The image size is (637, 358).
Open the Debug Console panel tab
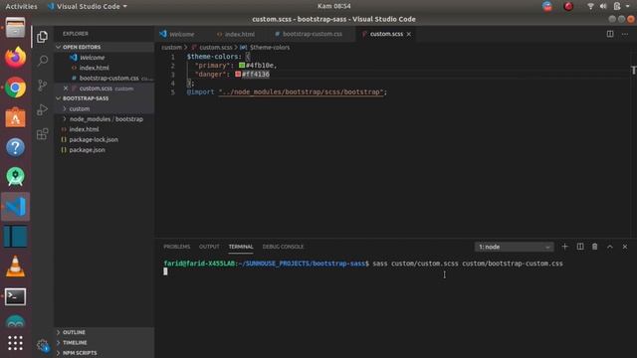pyautogui.click(x=283, y=247)
